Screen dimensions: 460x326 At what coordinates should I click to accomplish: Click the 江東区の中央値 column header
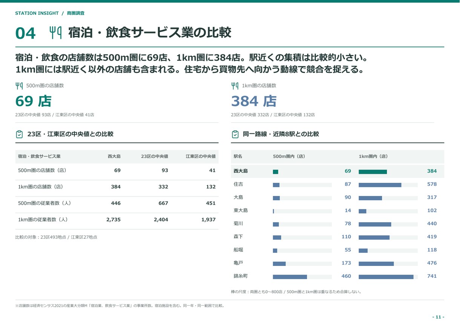(201, 156)
